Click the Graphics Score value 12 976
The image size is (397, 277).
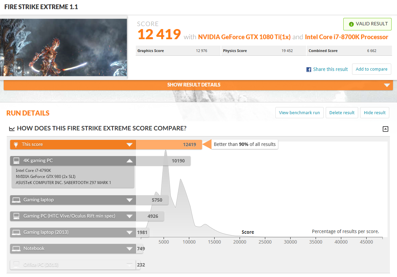[x=201, y=51]
